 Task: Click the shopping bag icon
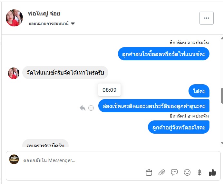coord(149,172)
